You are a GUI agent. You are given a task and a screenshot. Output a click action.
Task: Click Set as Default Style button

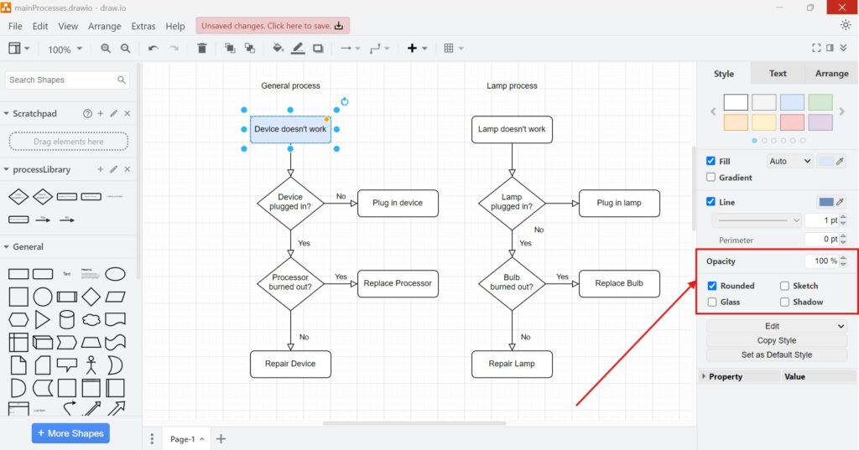click(777, 354)
